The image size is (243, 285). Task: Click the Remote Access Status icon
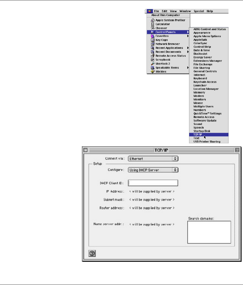(153, 56)
